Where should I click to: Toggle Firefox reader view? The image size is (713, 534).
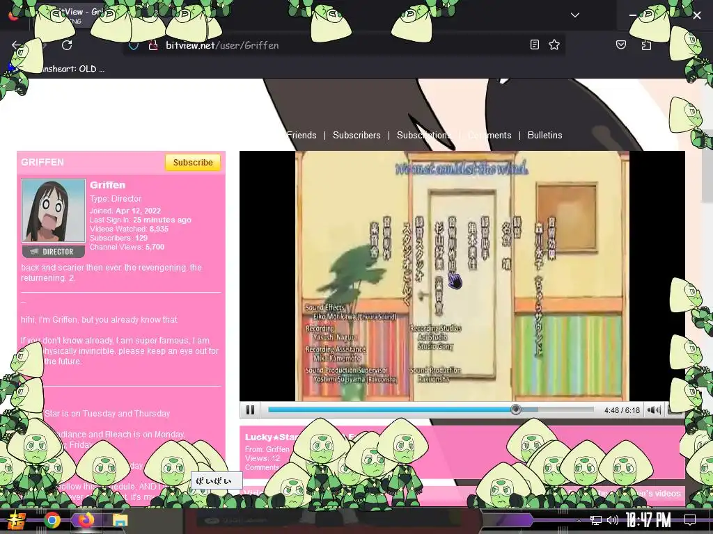pos(535,45)
